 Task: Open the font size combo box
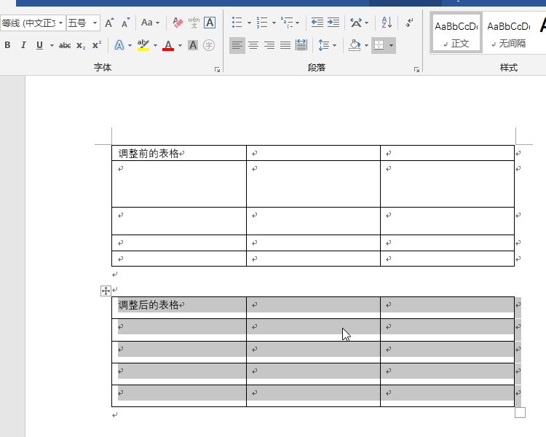coord(83,23)
